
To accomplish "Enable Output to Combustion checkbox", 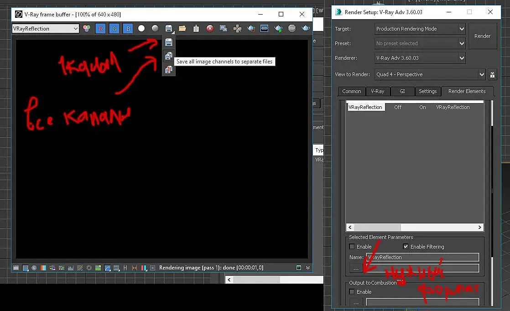I will pos(352,292).
